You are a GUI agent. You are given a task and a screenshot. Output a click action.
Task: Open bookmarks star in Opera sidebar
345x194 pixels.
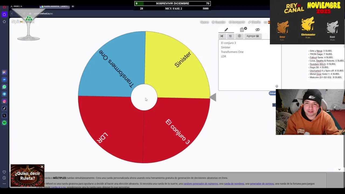coord(4,22)
